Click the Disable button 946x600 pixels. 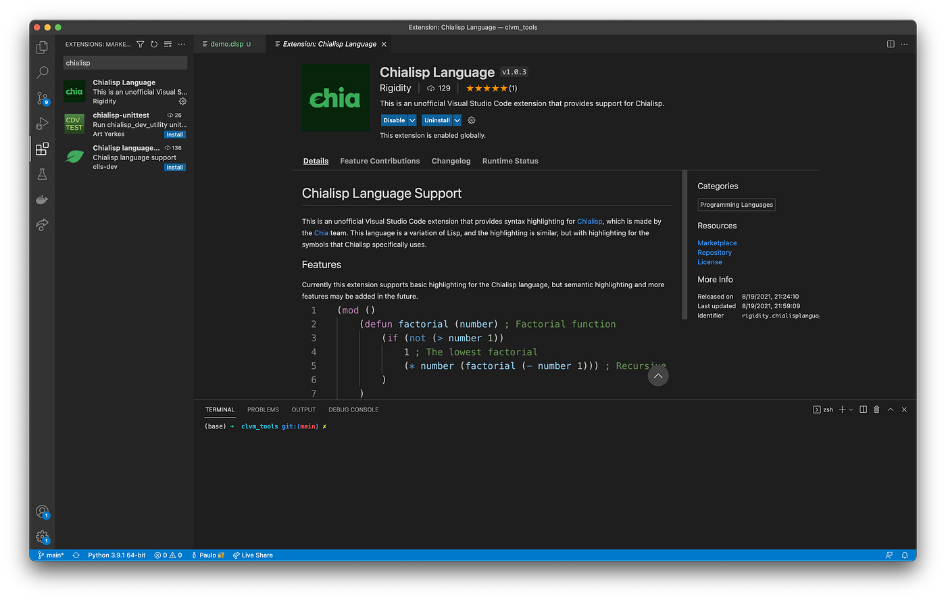[x=394, y=120]
